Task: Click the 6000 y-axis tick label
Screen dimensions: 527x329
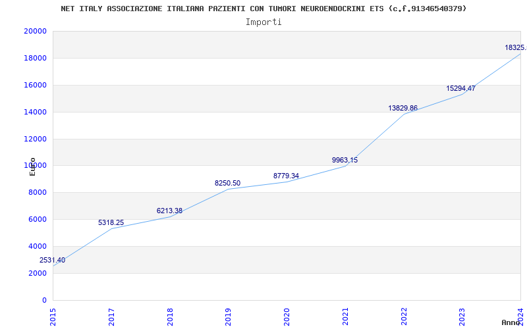Action: [x=38, y=219]
